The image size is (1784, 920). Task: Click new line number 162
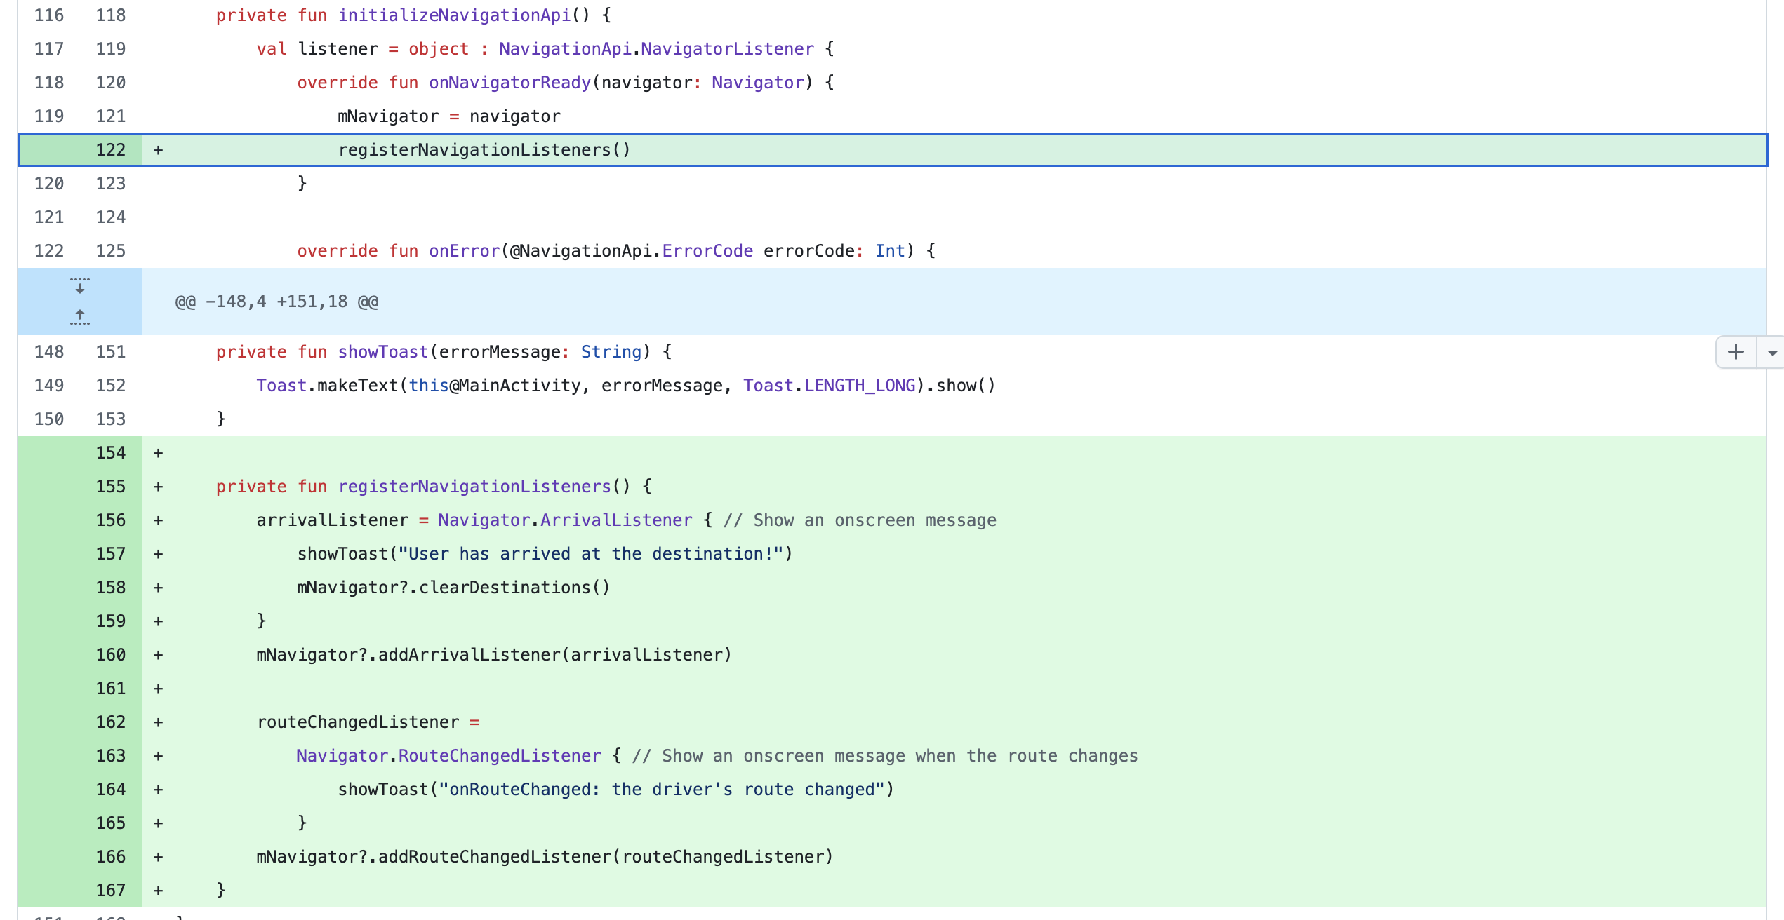(x=111, y=722)
